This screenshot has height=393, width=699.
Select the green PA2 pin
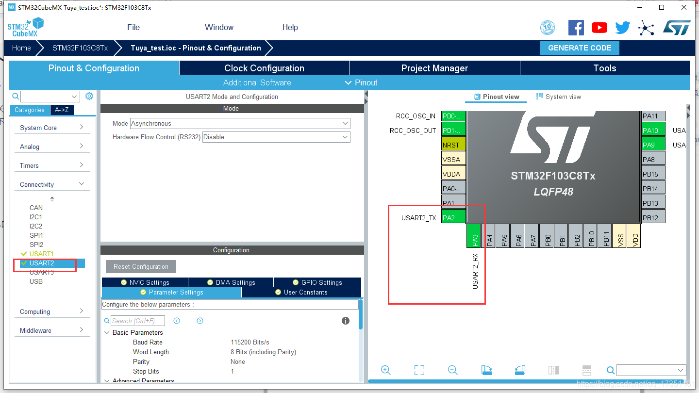click(453, 217)
